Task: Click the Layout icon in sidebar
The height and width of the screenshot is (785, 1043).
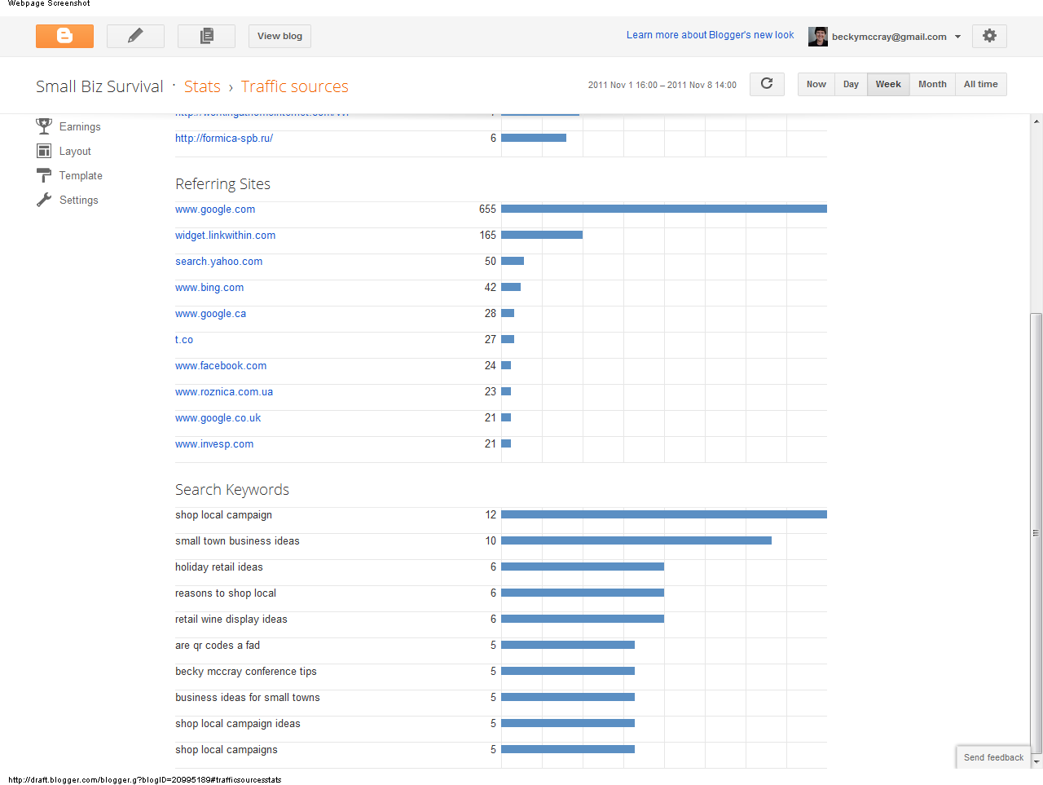Action: point(44,151)
